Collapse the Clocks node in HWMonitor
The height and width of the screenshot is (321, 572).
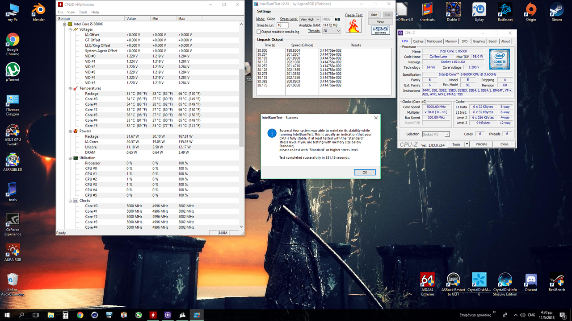tap(70, 201)
